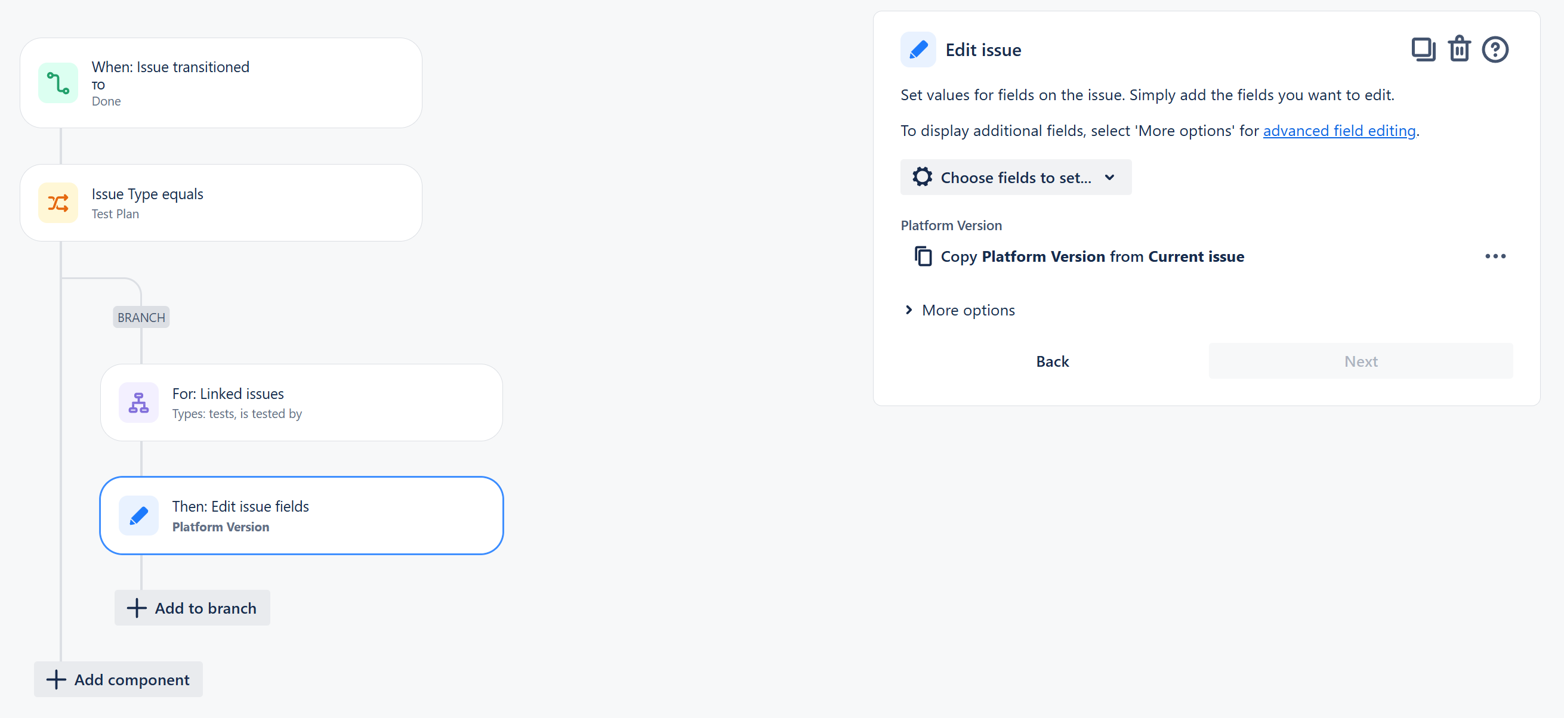Click the green transition trigger icon
The height and width of the screenshot is (718, 1564).
point(58,83)
